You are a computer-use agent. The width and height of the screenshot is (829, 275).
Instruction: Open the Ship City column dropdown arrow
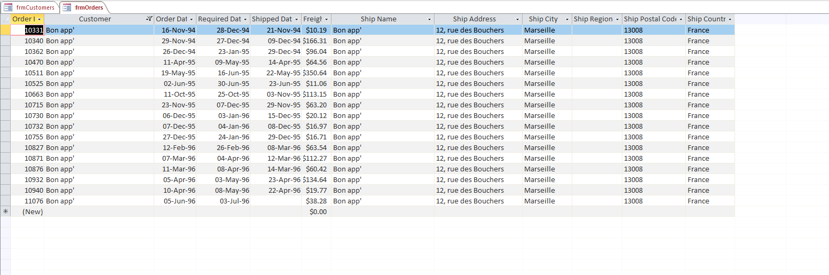(x=566, y=19)
